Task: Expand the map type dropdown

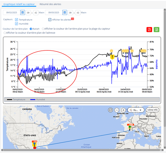Action: (x=136, y=110)
